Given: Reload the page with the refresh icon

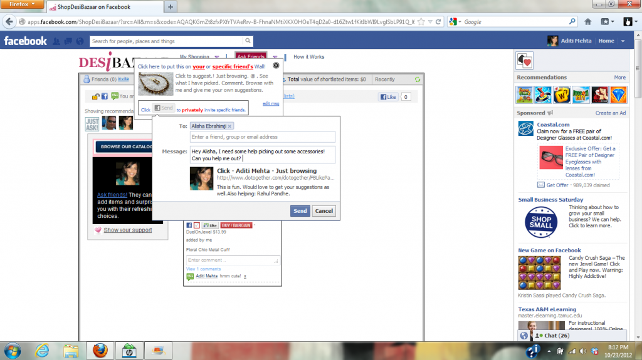Looking at the screenshot, I should (x=438, y=22).
